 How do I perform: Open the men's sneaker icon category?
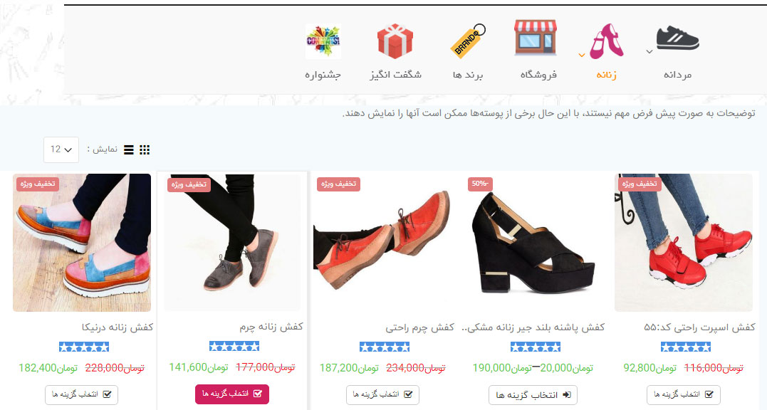pyautogui.click(x=677, y=38)
